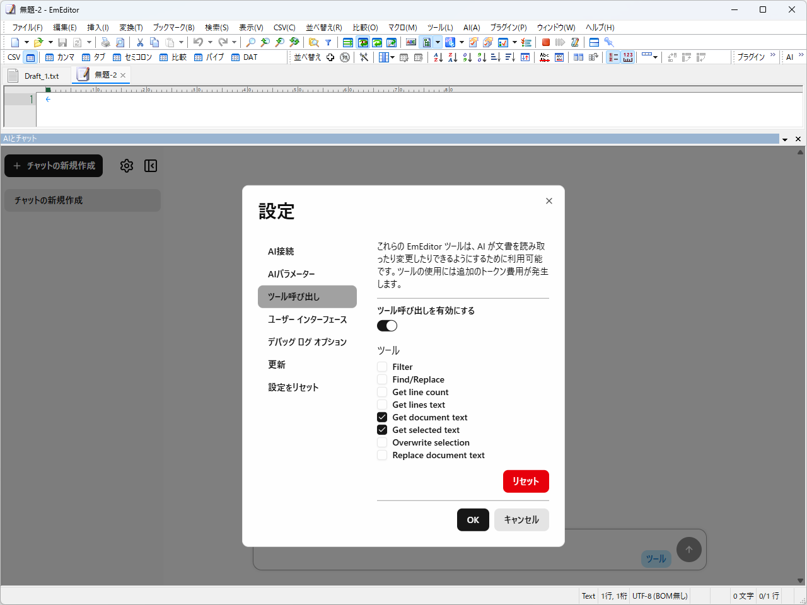
Task: Click the pushpin icon on the toolbar
Action: [608, 42]
